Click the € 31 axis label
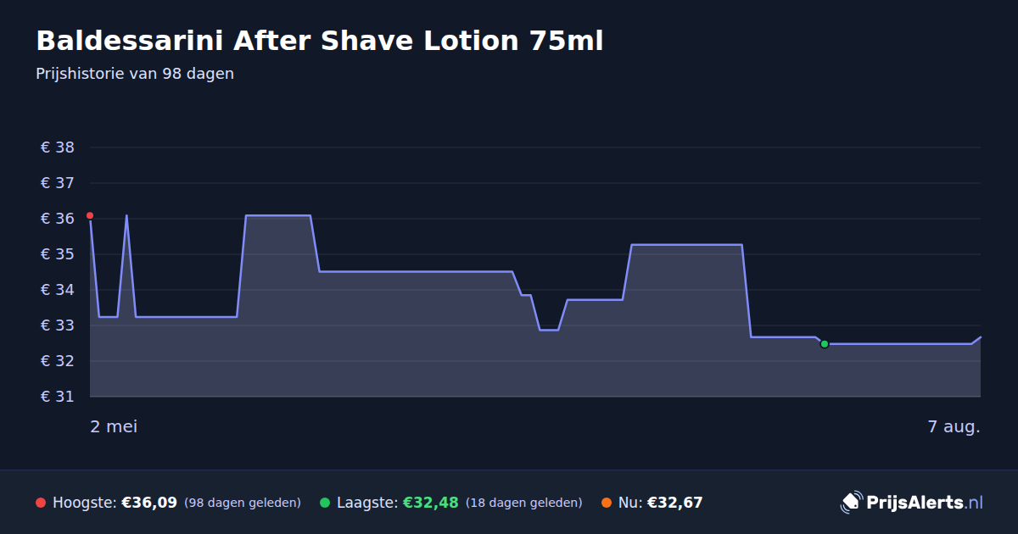 pos(58,397)
